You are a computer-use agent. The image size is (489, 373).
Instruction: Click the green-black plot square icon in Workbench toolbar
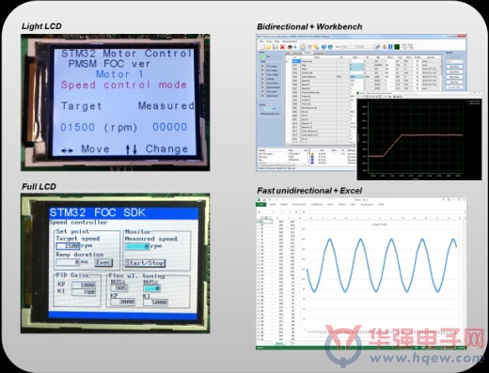tap(397, 47)
